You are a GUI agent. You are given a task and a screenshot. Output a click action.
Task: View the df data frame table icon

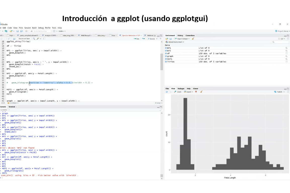[286, 54]
